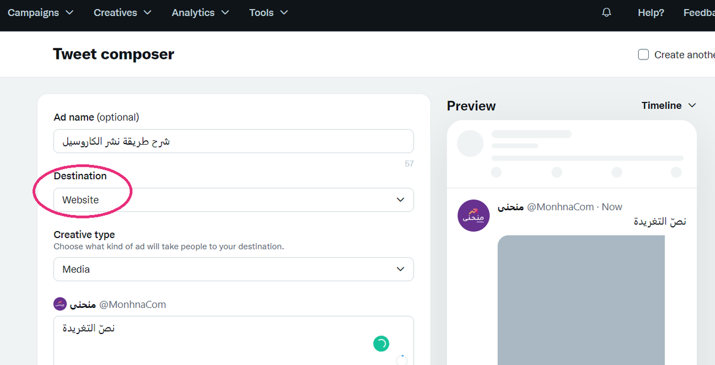This screenshot has height=365, width=715.
Task: Click the @MonhnaCom handle in preview
Action: 561,207
